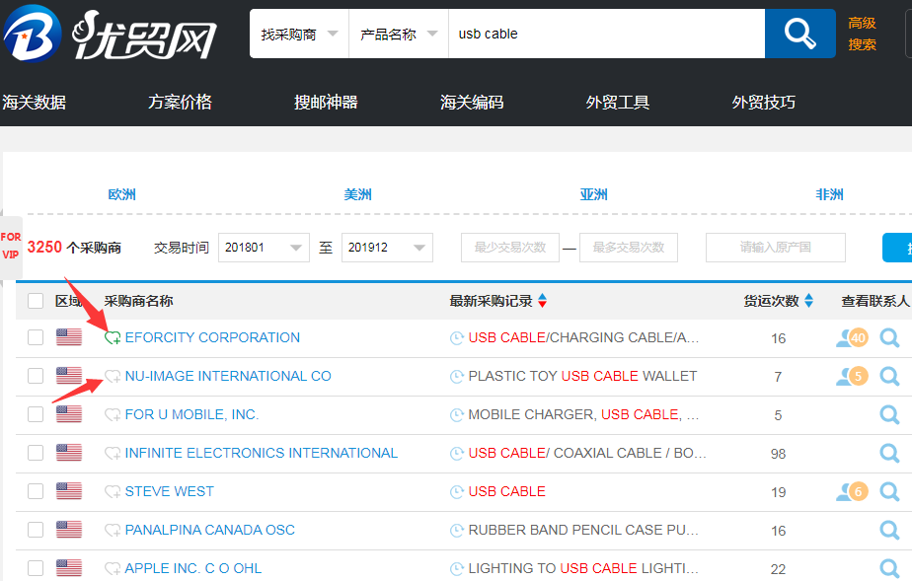This screenshot has height=581, width=912.
Task: Sort by 货运次数 arrows
Action: 808,301
